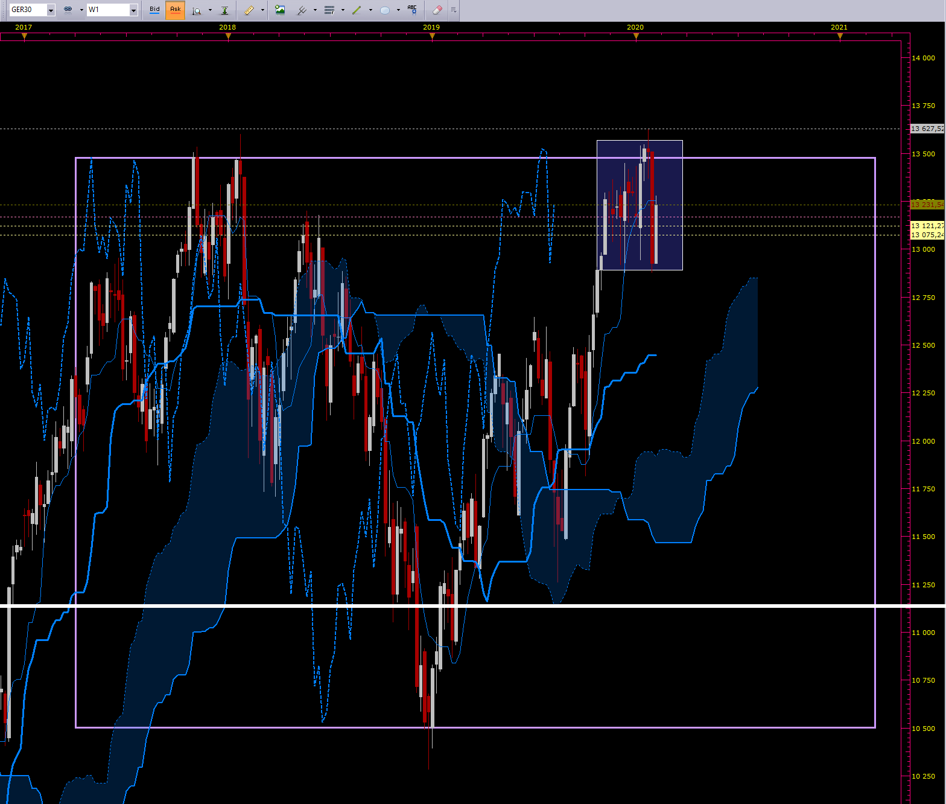Click the 13 231 price level label
Image resolution: width=946 pixels, height=804 pixels.
point(927,205)
